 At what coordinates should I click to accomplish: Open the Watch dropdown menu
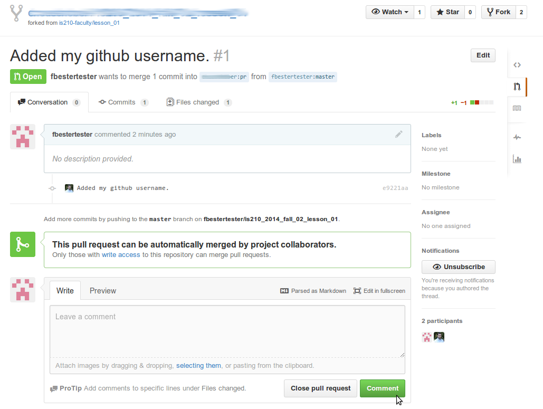pos(389,12)
